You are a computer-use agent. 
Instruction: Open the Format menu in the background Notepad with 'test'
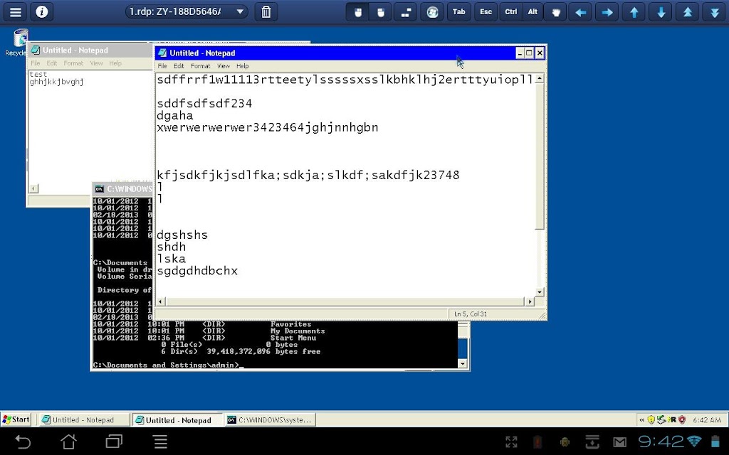[73, 63]
